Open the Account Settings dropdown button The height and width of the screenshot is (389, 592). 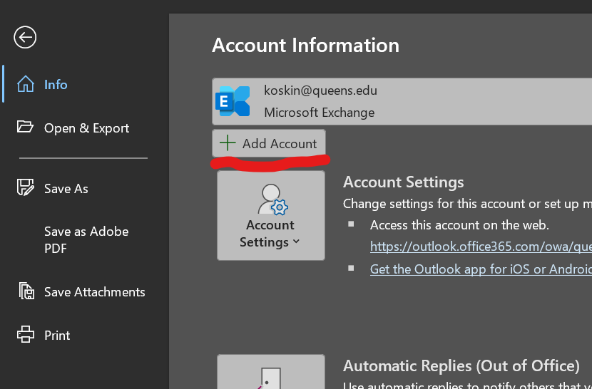271,215
